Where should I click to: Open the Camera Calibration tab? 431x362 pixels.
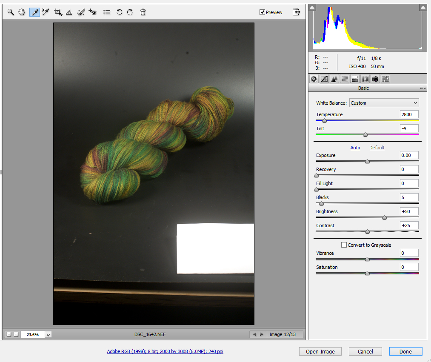point(375,79)
